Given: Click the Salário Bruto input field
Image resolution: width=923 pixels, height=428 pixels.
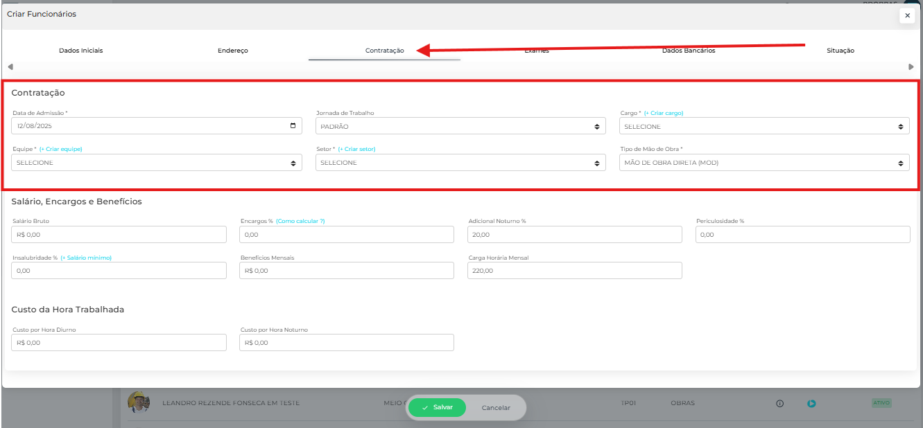Looking at the screenshot, I should click(119, 235).
